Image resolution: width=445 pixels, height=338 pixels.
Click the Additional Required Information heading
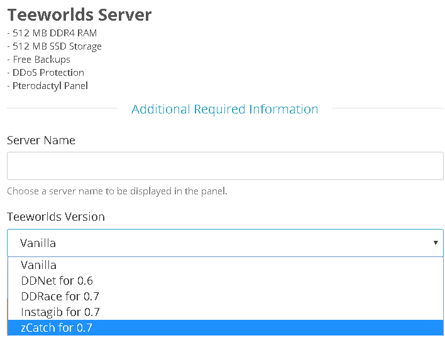coord(225,109)
